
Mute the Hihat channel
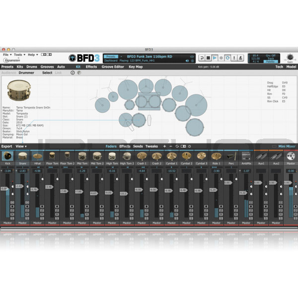pyautogui.click(x=42, y=215)
